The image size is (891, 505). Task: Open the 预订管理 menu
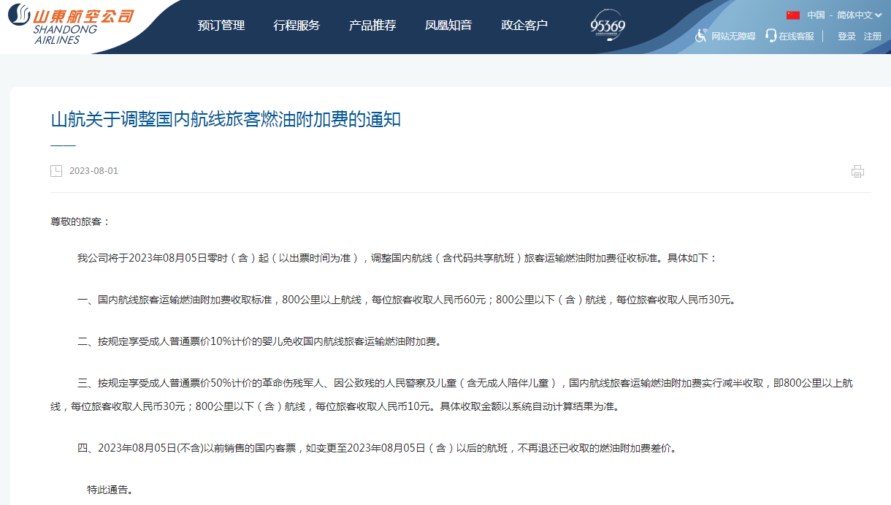221,26
